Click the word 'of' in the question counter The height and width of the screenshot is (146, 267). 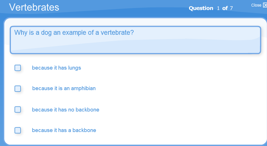pyautogui.click(x=225, y=8)
